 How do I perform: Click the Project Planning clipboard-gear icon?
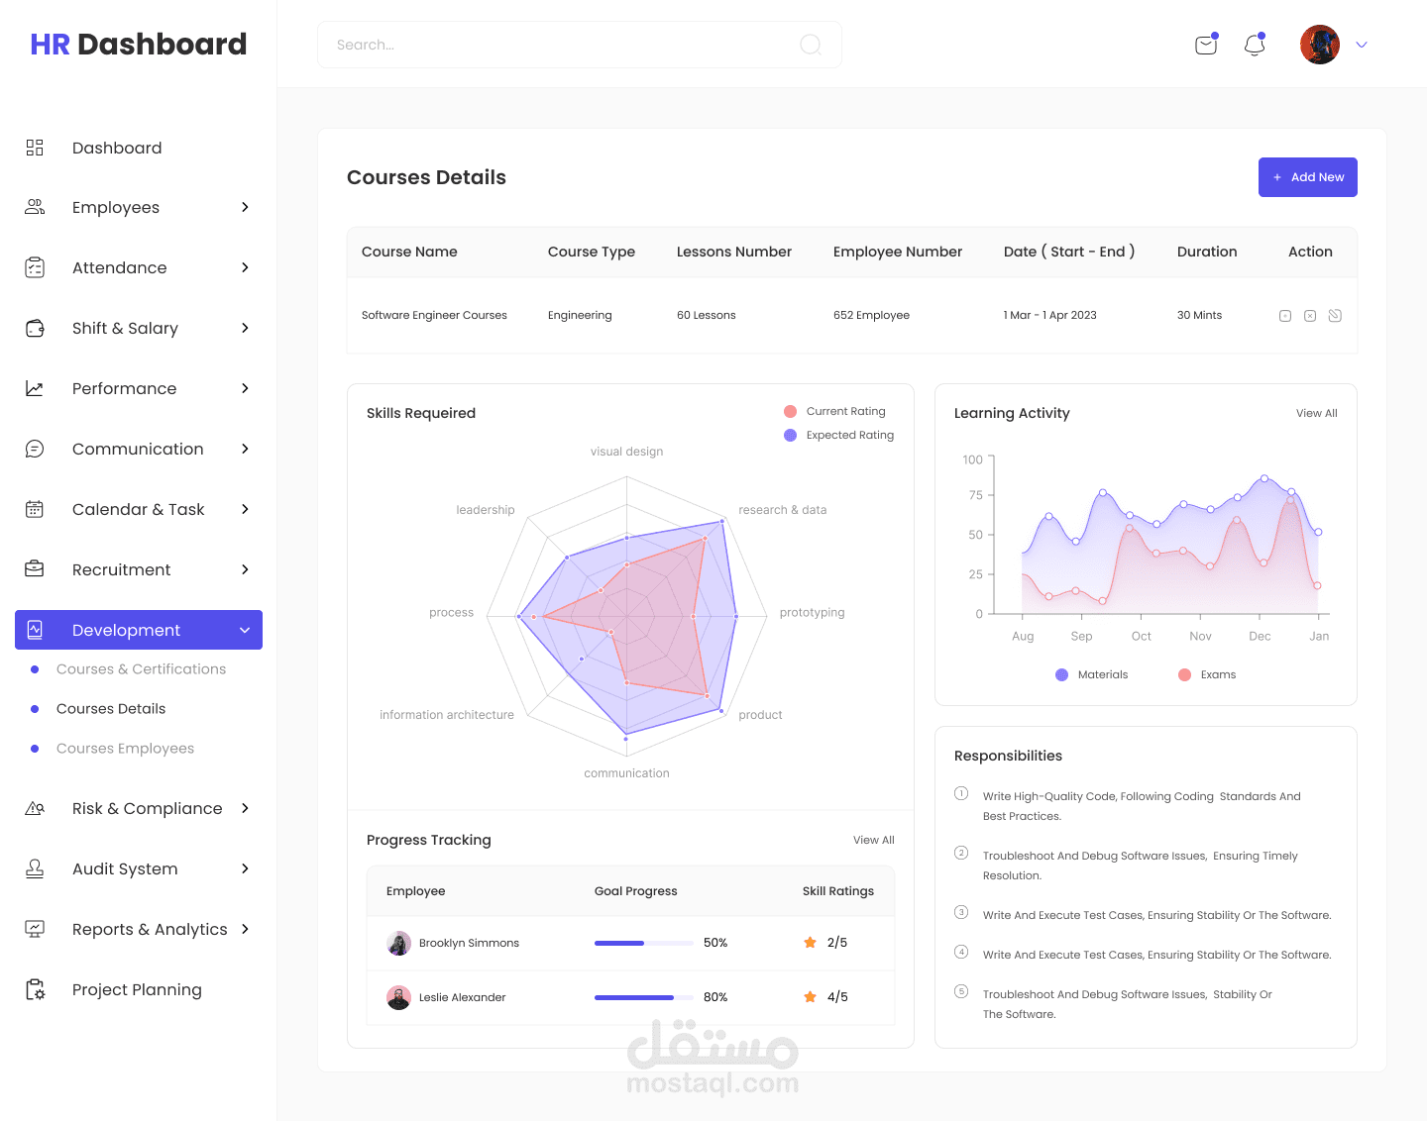[x=35, y=989]
